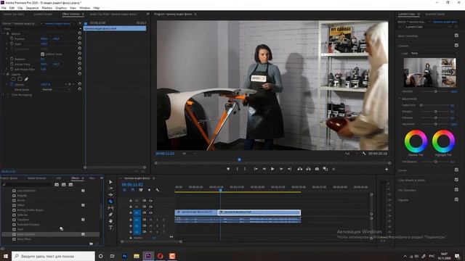
Task: Toggle the Curves section checkbox
Action: tap(456, 170)
